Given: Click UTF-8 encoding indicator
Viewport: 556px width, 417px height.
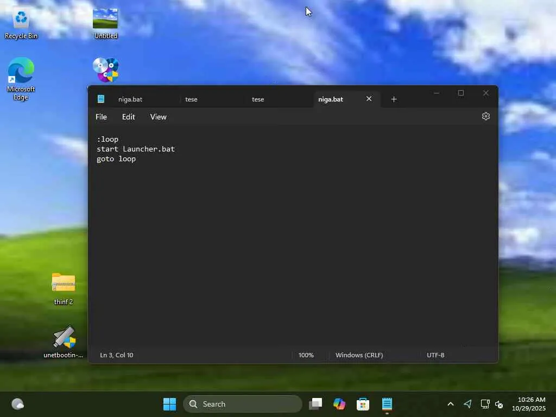Looking at the screenshot, I should click(435, 355).
